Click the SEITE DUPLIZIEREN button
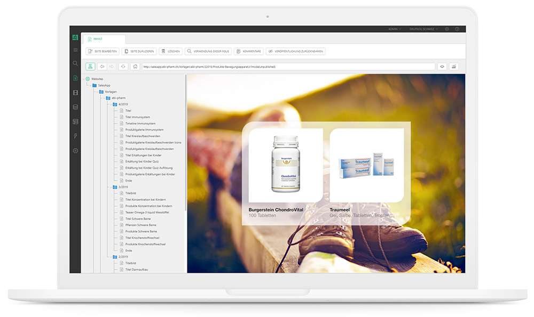534x317 pixels. (x=139, y=51)
